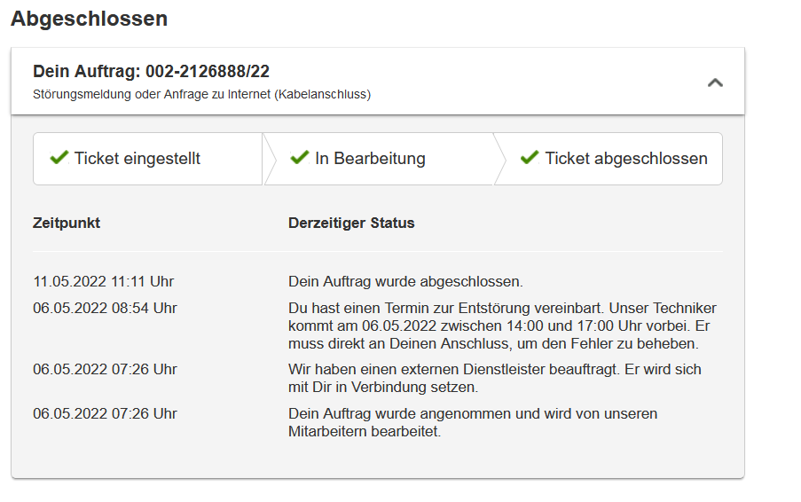
Task: Select the last 06.05.2022 07:26 Uhr timestamp
Action: [105, 413]
